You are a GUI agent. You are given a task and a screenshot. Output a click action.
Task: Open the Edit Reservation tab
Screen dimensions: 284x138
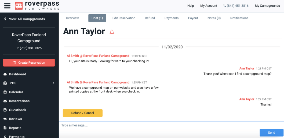pos(124,18)
